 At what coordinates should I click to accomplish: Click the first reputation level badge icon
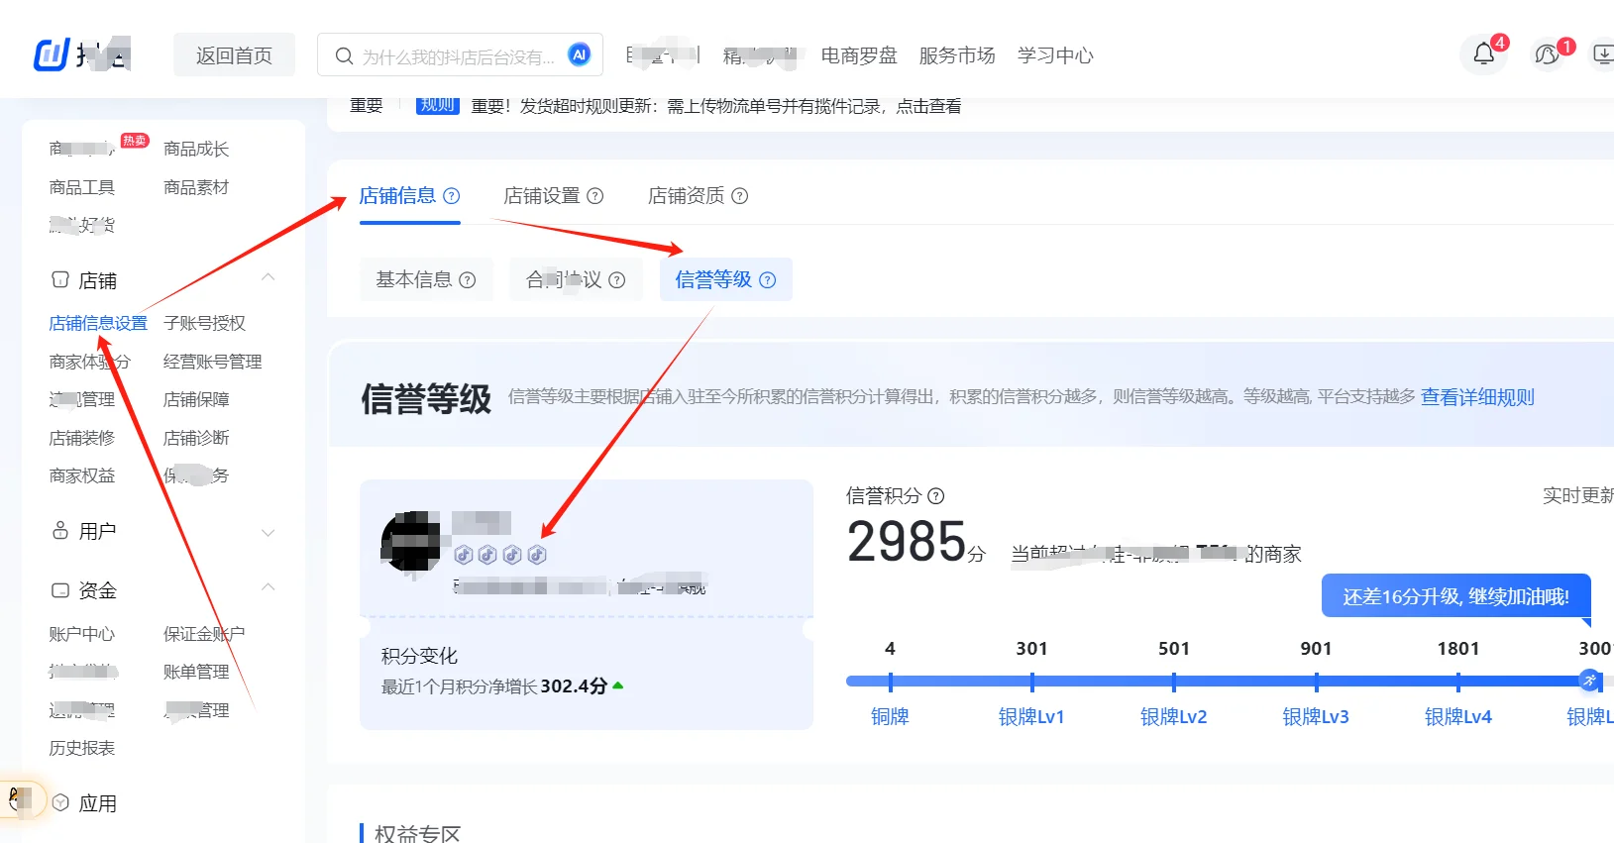pos(463,555)
